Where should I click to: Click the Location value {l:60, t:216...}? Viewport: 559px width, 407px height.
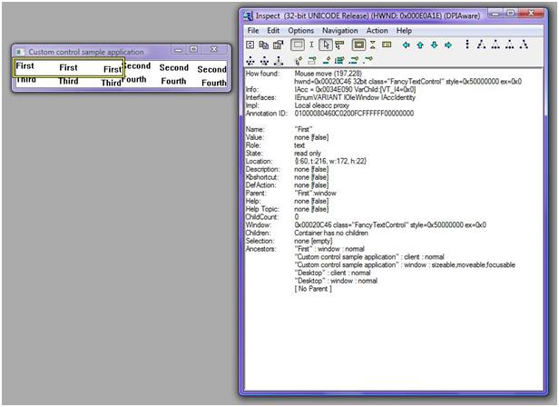(x=330, y=161)
